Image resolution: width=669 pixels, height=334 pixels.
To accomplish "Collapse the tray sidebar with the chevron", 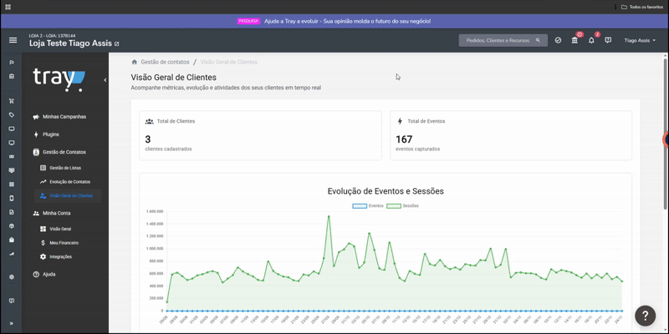I will point(105,79).
